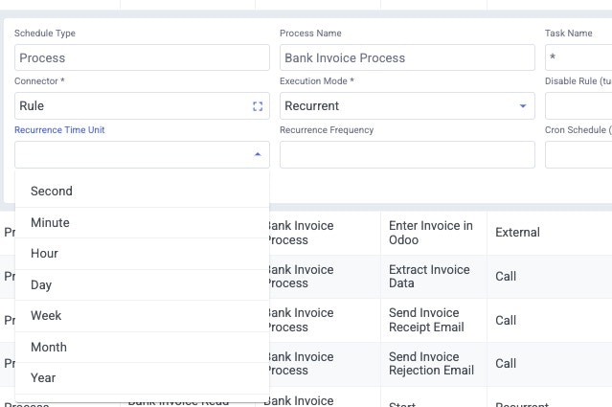
Task: Click the expand icon in Connector field
Action: pyautogui.click(x=258, y=106)
